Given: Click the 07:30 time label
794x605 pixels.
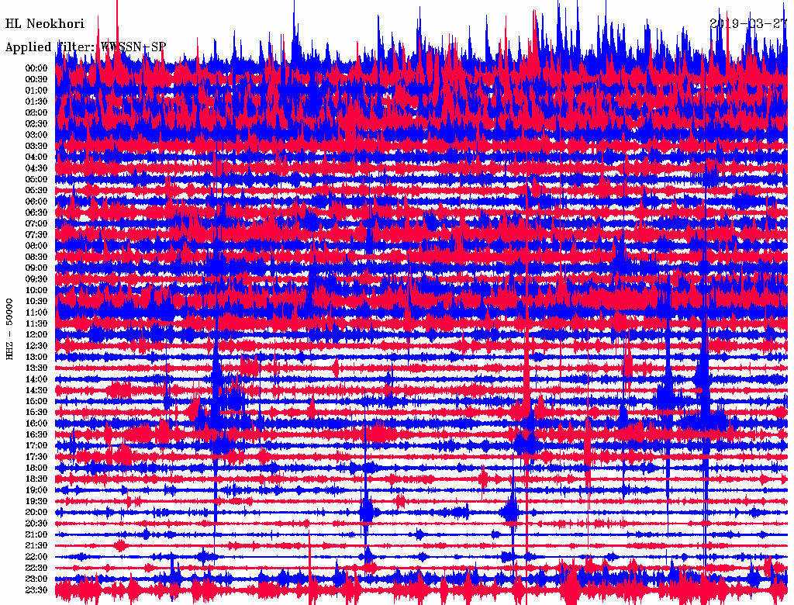Looking at the screenshot, I should click(x=36, y=235).
